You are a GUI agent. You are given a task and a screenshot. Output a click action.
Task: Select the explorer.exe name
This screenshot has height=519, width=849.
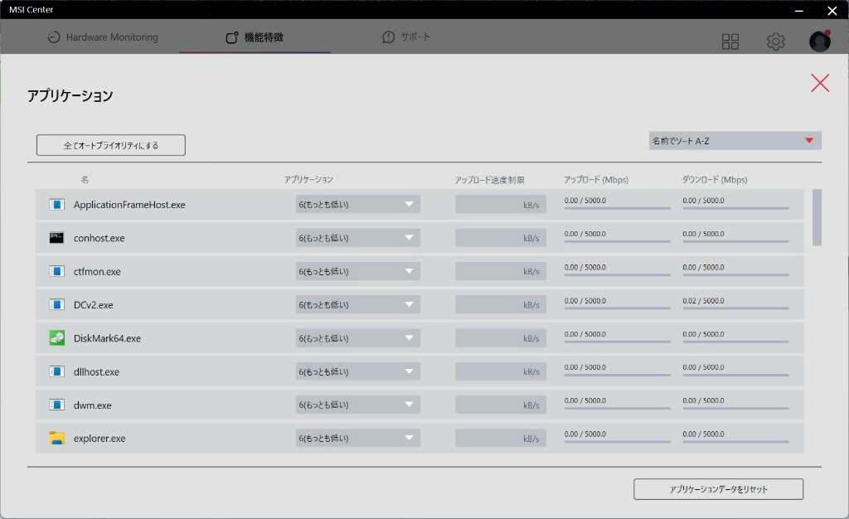click(x=99, y=439)
